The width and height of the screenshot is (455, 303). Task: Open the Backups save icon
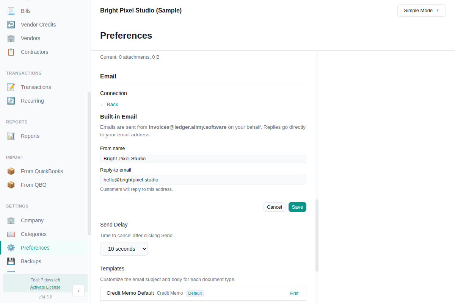(11, 261)
